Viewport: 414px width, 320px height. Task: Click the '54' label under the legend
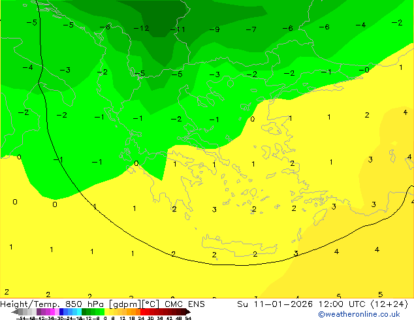click(x=187, y=318)
